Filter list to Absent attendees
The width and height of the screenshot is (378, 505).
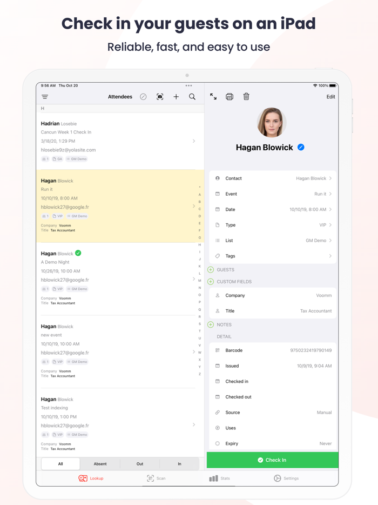[x=100, y=464]
